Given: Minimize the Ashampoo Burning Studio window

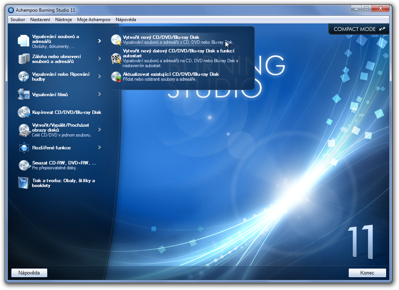Looking at the screenshot, I should pos(356,9).
